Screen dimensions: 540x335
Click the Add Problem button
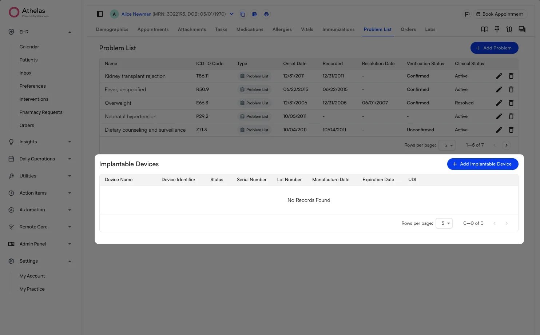(x=494, y=48)
